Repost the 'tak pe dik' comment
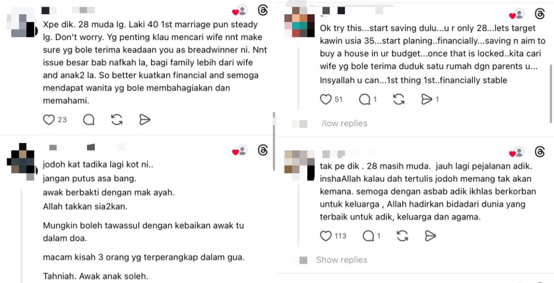554x283 pixels. (x=402, y=236)
